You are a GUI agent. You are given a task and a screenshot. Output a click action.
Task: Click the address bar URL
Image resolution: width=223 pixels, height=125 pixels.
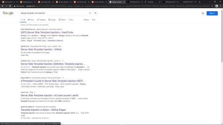pos(118,6)
